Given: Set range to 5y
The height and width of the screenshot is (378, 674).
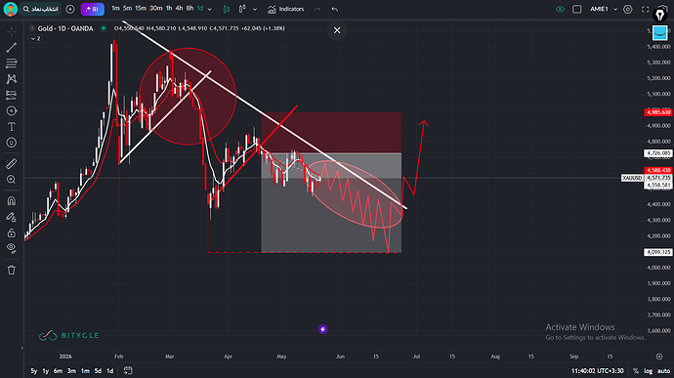Looking at the screenshot, I should coord(34,371).
